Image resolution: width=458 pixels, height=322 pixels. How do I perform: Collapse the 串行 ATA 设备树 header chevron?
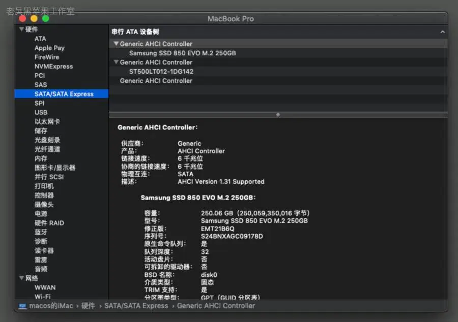(443, 32)
